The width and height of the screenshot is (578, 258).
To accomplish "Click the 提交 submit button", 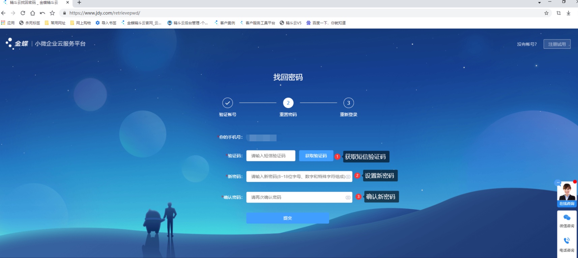I will click(x=288, y=218).
